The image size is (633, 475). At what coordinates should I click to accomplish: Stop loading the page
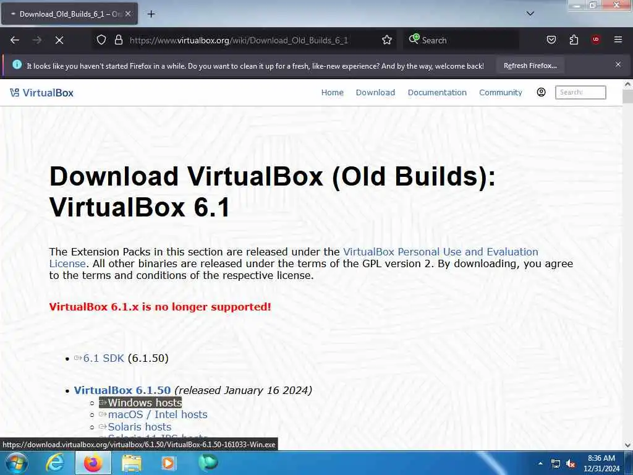point(59,40)
